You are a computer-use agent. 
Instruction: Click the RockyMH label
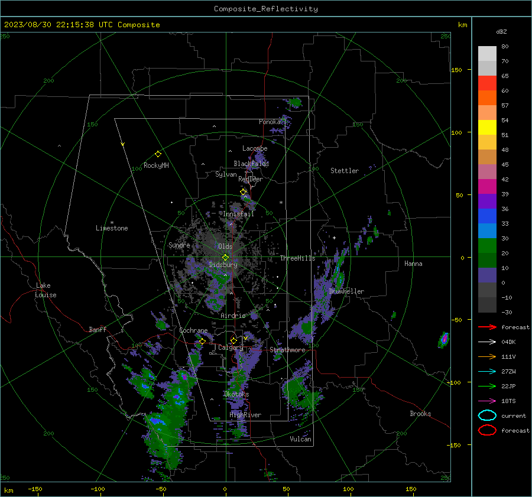[156, 165]
